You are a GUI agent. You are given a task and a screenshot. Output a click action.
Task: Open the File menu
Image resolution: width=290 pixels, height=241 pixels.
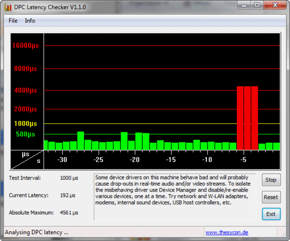(13, 20)
